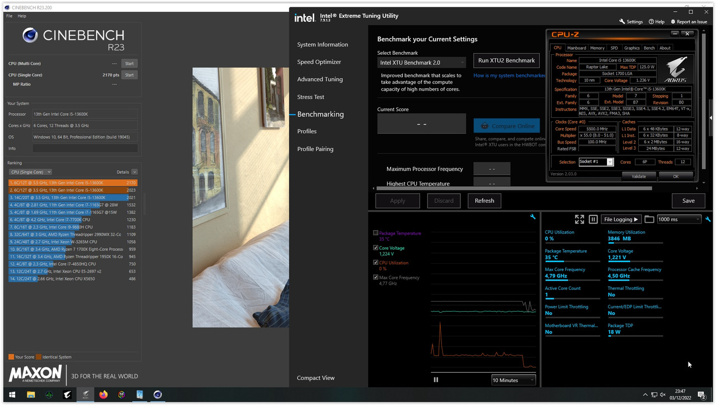Screen dimensions: 716x405
Task: Open notification center in system tray
Action: [x=701, y=395]
